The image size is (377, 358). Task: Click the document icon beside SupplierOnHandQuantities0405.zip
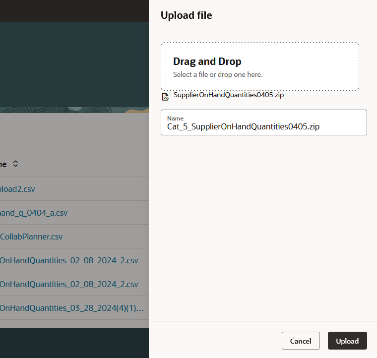[165, 97]
